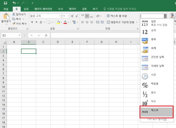
Task: Click 텍스트 줄 바꿈 wrap text
Action: pyautogui.click(x=117, y=16)
